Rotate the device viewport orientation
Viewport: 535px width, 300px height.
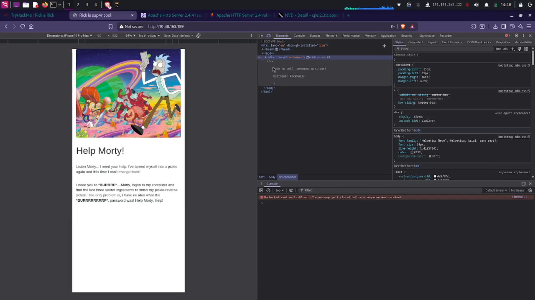(198, 36)
